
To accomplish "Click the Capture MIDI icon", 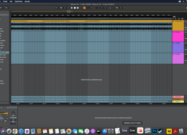I will (x=89, y=8).
